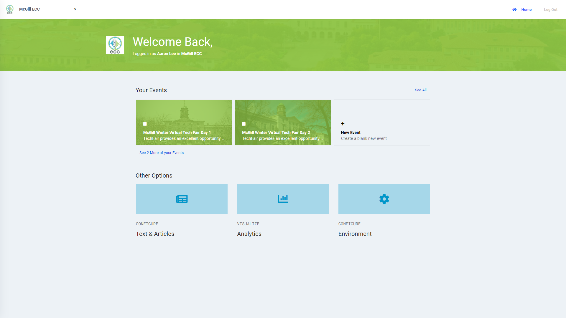Viewport: 566px width, 318px height.
Task: Click calendar icon on Tech Fair Day 2
Action: (x=244, y=124)
